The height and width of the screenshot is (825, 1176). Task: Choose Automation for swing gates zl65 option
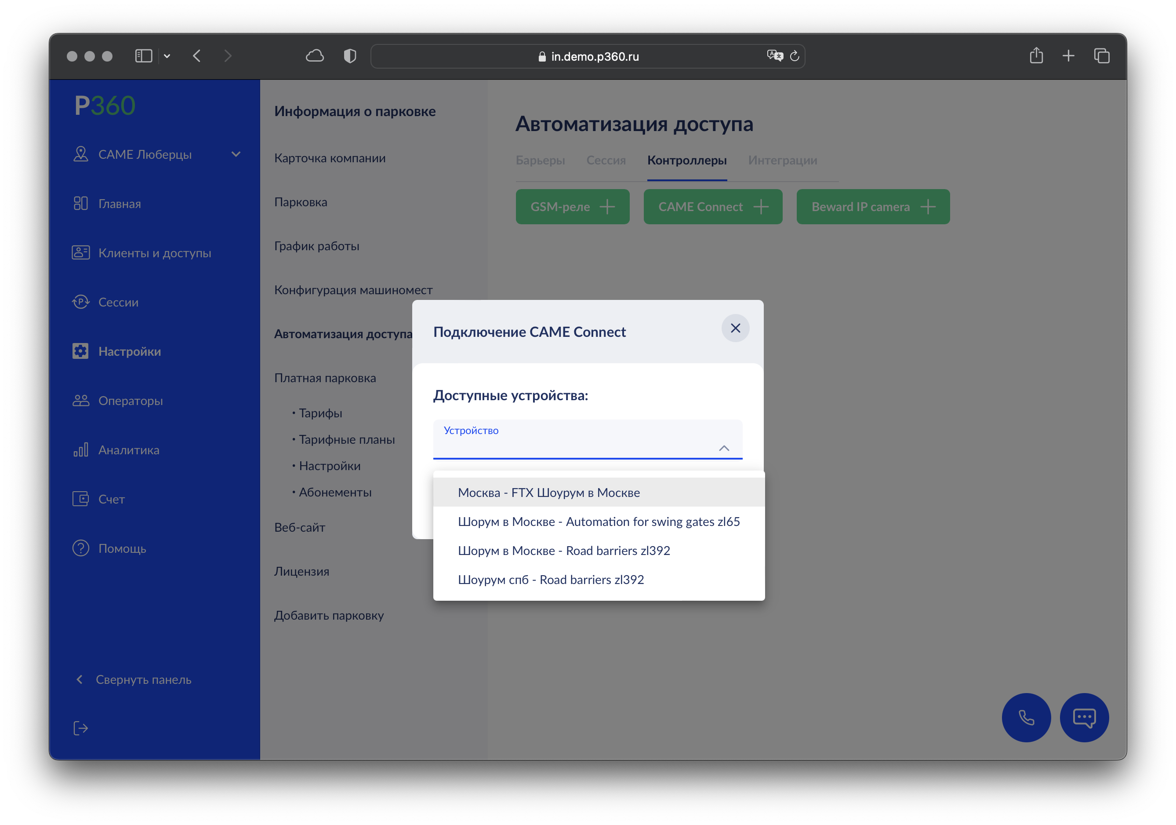coord(599,522)
